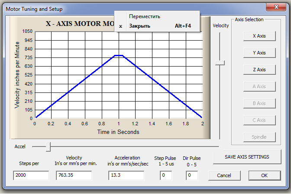Select the Z Axis button
Screen dimensions: 291x194
pyautogui.click(x=259, y=70)
